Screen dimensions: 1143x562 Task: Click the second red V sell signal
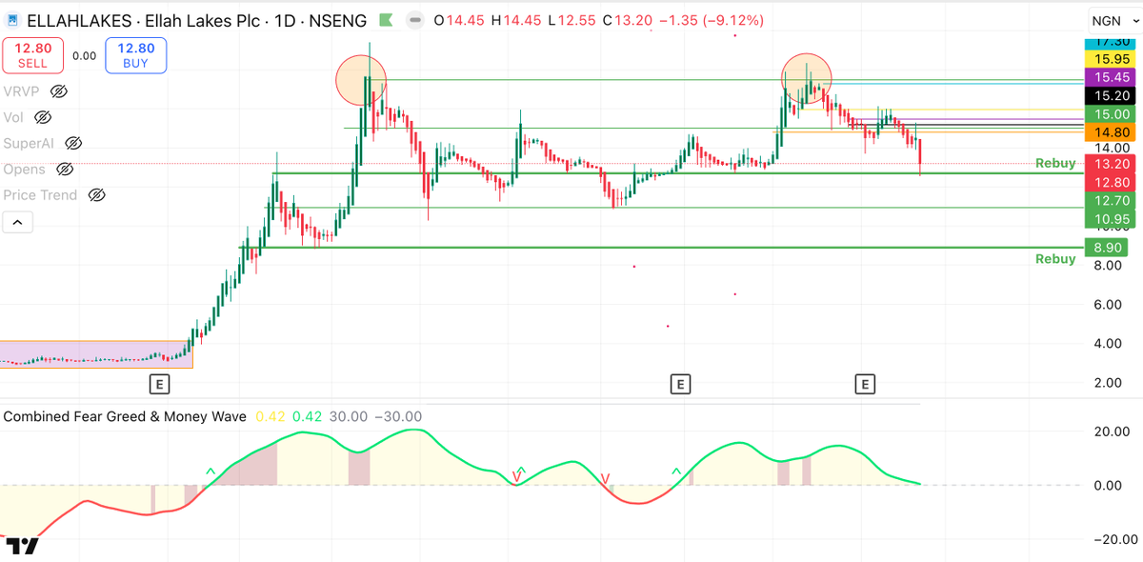point(605,477)
